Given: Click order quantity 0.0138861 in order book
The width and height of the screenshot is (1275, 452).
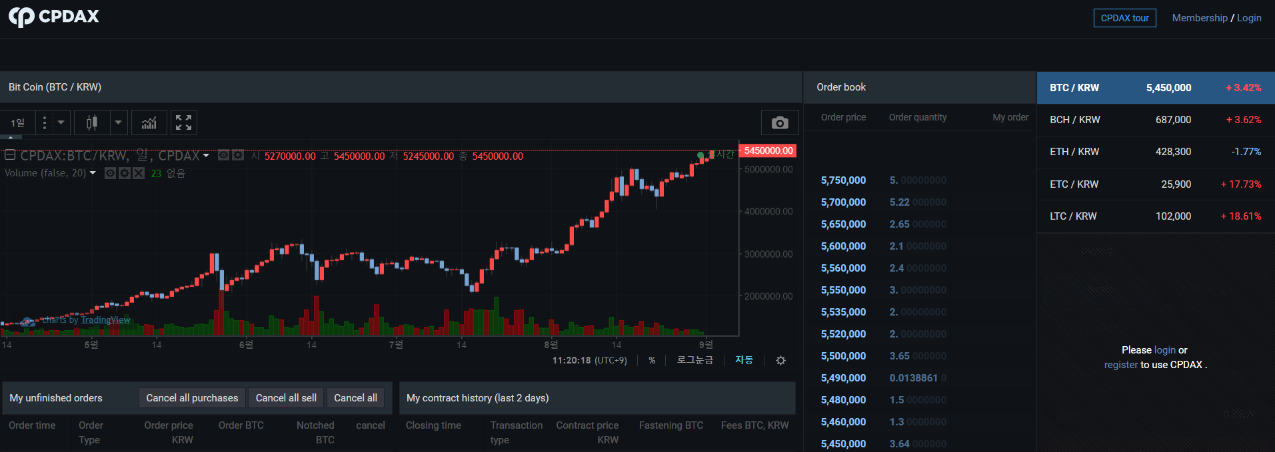Looking at the screenshot, I should pos(918,378).
